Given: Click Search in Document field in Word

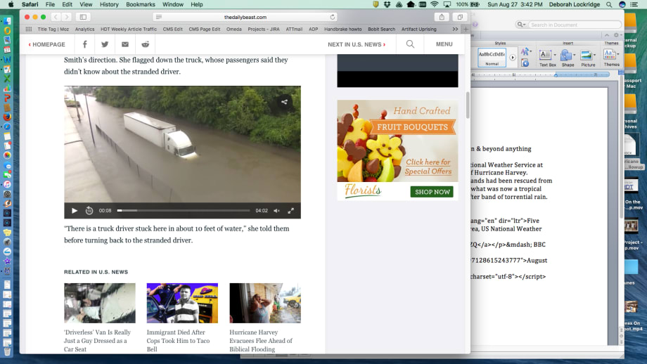Looking at the screenshot, I should [575, 25].
